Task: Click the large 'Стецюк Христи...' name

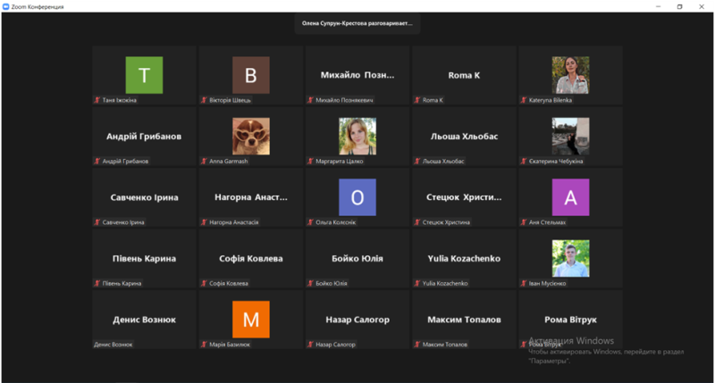Action: pos(464,197)
